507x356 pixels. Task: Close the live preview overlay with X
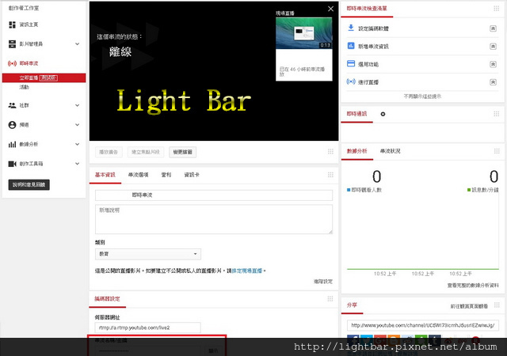(x=330, y=9)
